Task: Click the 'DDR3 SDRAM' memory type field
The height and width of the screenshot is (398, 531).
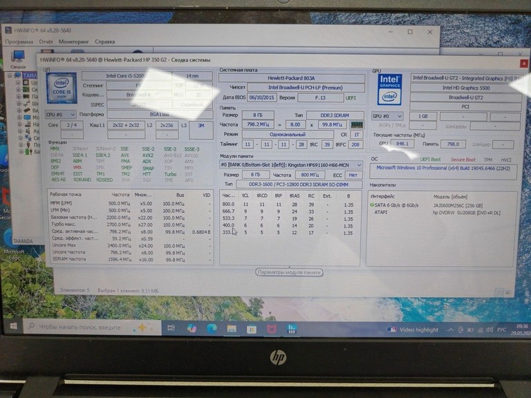Action: pyautogui.click(x=335, y=115)
